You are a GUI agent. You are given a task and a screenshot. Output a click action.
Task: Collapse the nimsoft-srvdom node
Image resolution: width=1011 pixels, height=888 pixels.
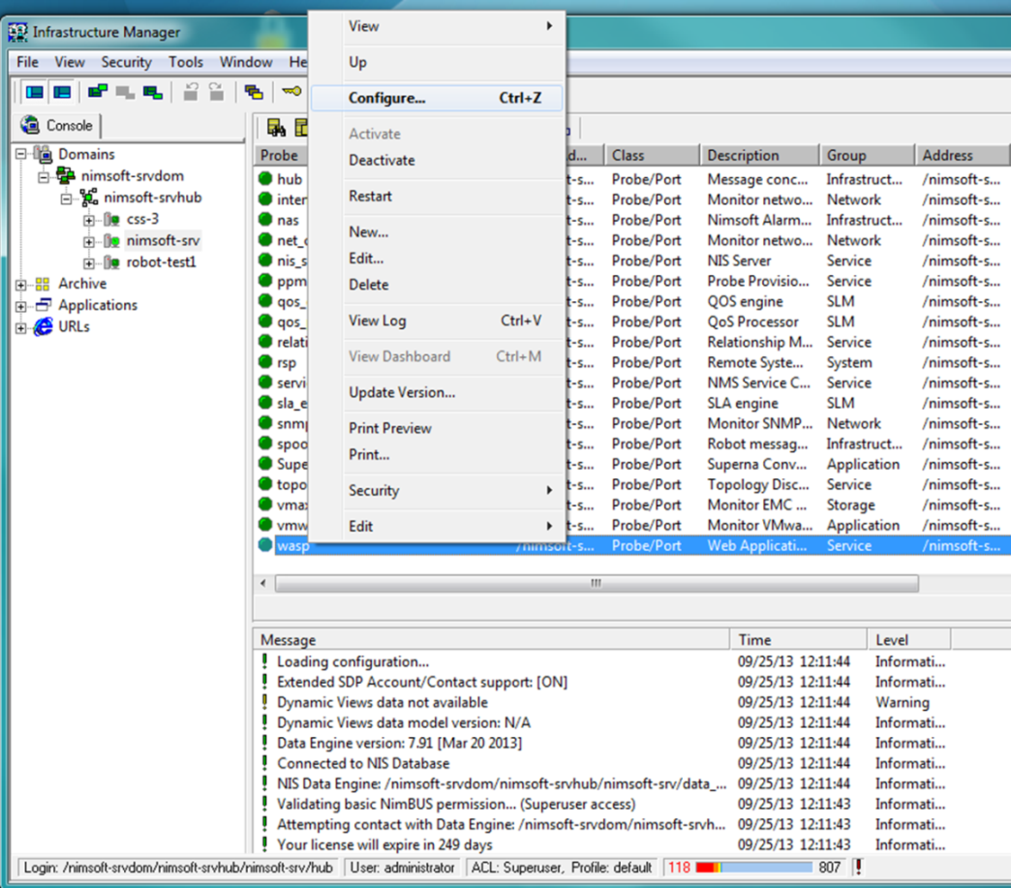[44, 176]
